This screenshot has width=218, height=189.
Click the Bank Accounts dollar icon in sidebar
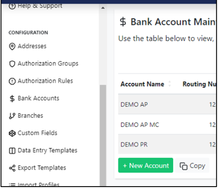point(12,99)
